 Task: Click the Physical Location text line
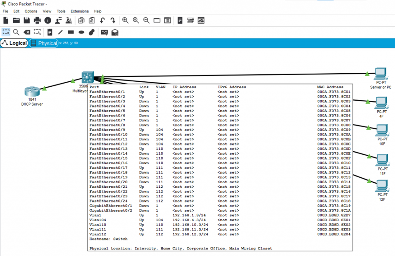pos(181,248)
